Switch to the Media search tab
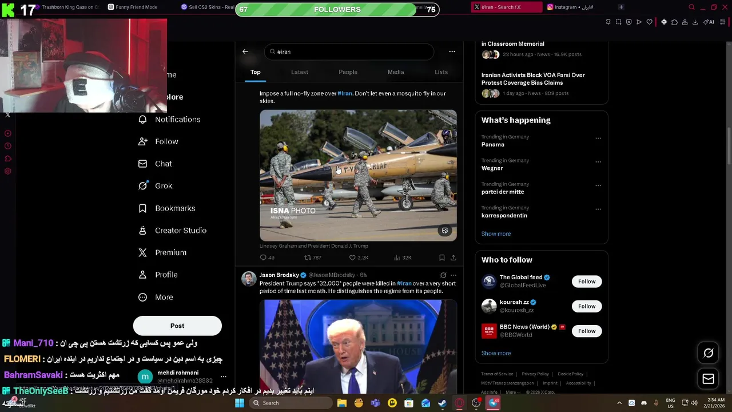732x412 pixels. coord(396,72)
